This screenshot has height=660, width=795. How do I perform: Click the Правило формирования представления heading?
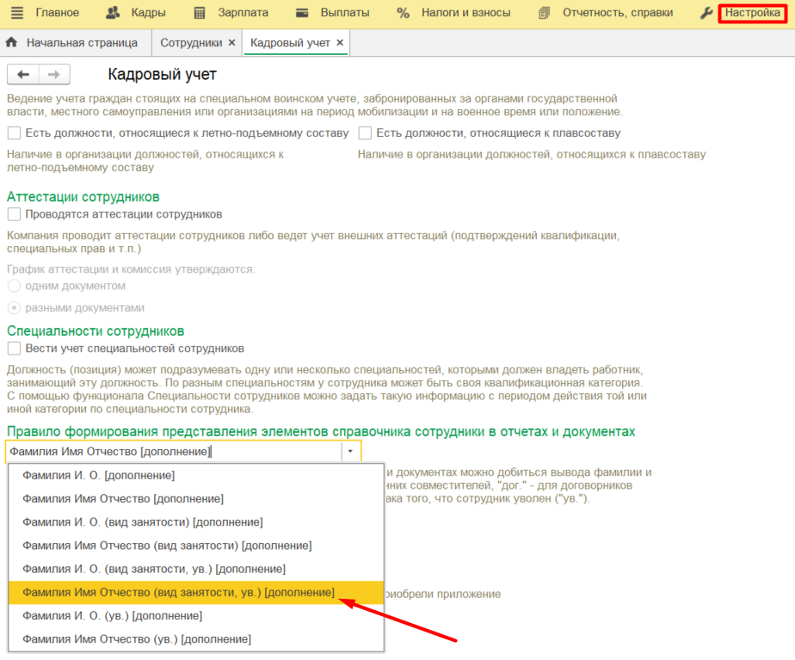tap(321, 431)
